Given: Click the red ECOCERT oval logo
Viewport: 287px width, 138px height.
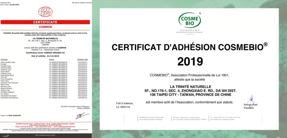Looking at the screenshot, I should [45, 12].
